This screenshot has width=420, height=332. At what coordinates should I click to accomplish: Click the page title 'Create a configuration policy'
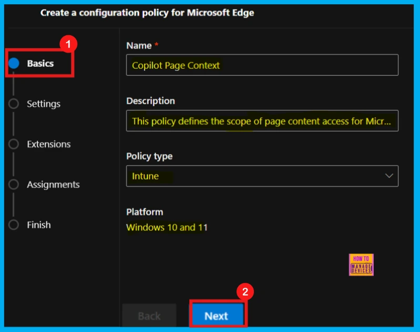(x=147, y=13)
